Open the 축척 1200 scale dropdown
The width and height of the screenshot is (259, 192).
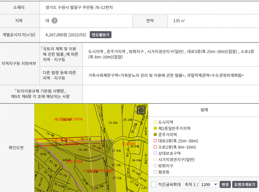tap(209, 185)
